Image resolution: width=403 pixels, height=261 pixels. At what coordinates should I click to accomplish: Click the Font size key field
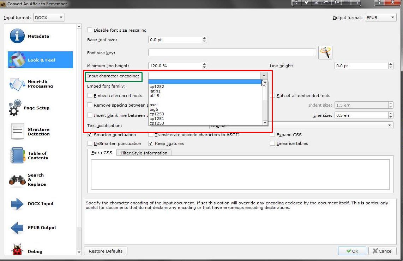click(232, 52)
